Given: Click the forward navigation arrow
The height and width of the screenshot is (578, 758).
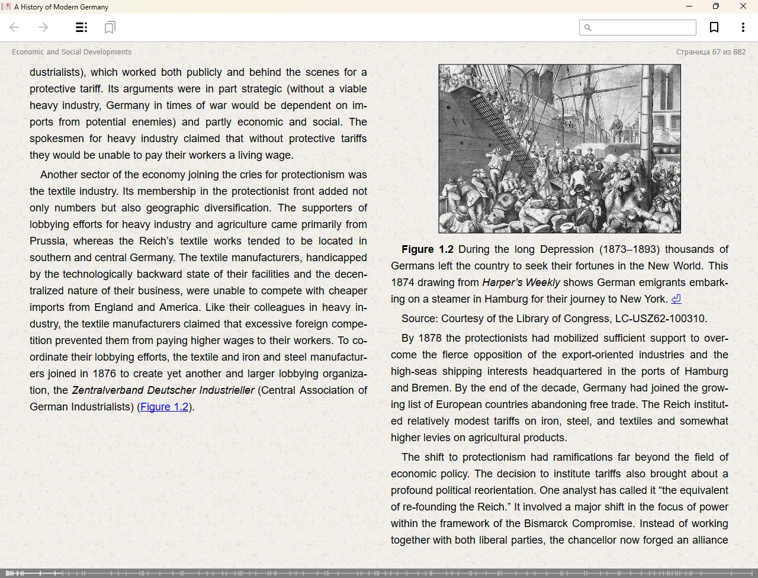Looking at the screenshot, I should [x=43, y=27].
